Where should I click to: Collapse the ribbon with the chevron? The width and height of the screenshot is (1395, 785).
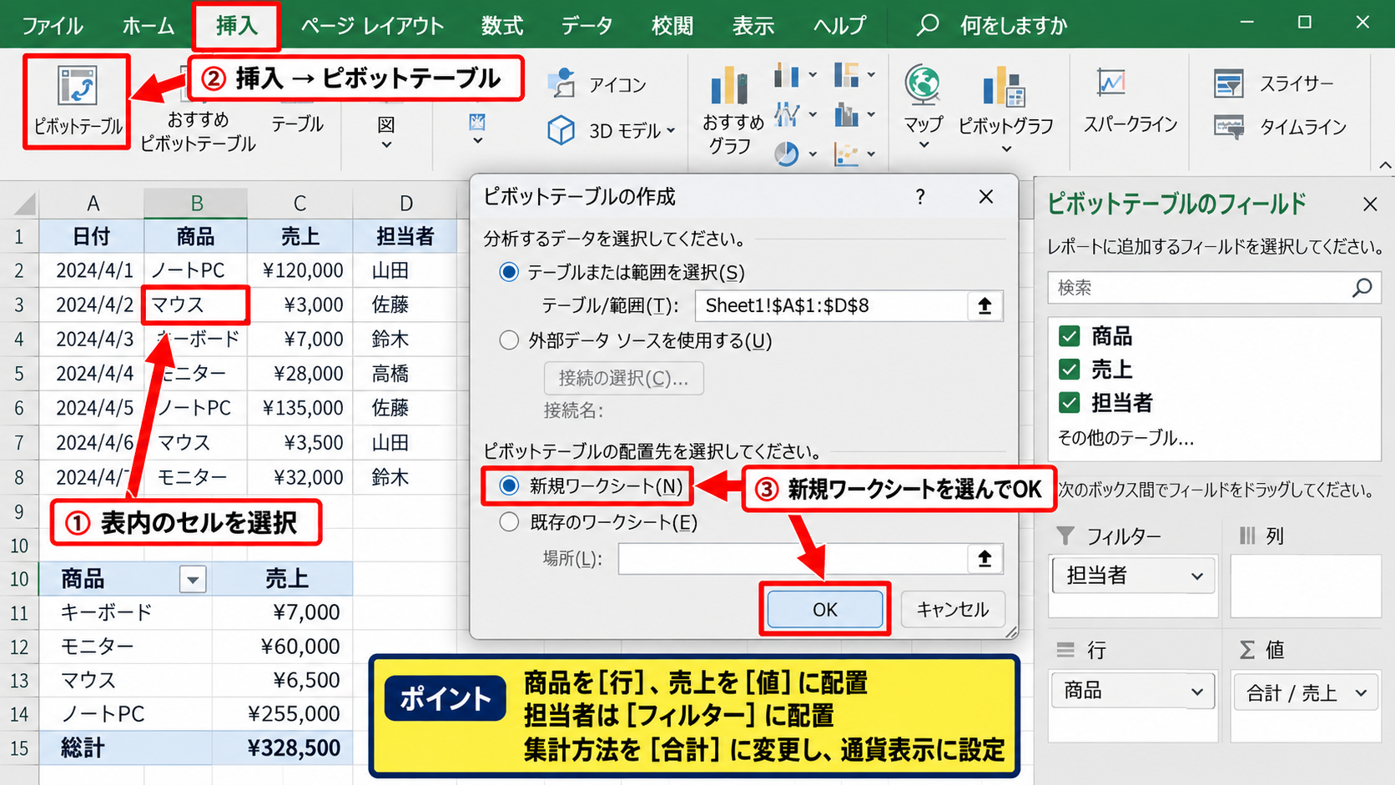[x=1385, y=166]
